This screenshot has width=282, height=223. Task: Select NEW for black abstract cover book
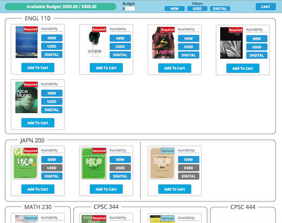point(257,39)
